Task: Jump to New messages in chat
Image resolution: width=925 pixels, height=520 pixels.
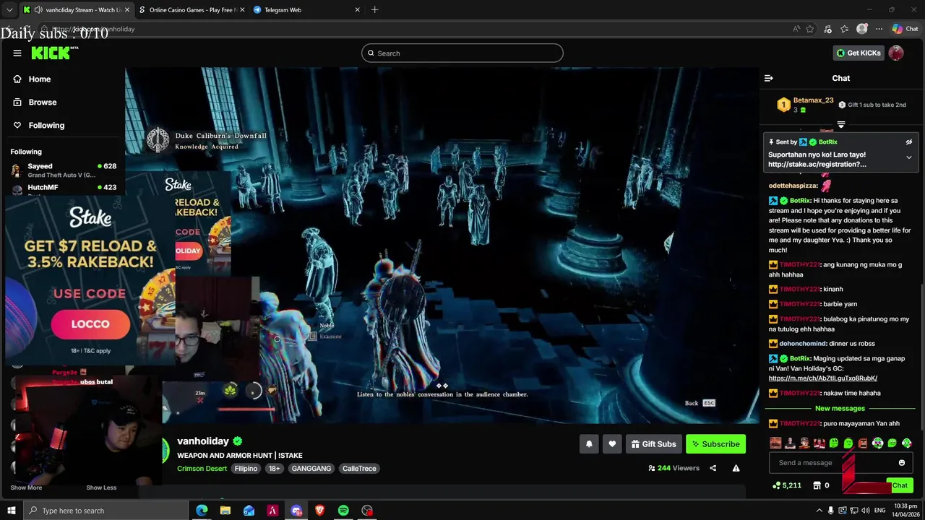Action: pyautogui.click(x=840, y=408)
